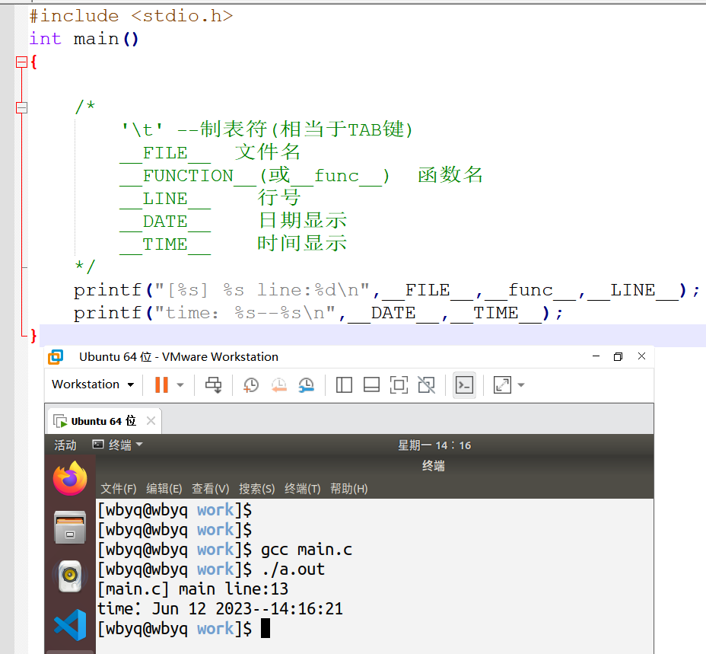Click the stretch guest display icon
This screenshot has height=654, width=706.
(502, 385)
